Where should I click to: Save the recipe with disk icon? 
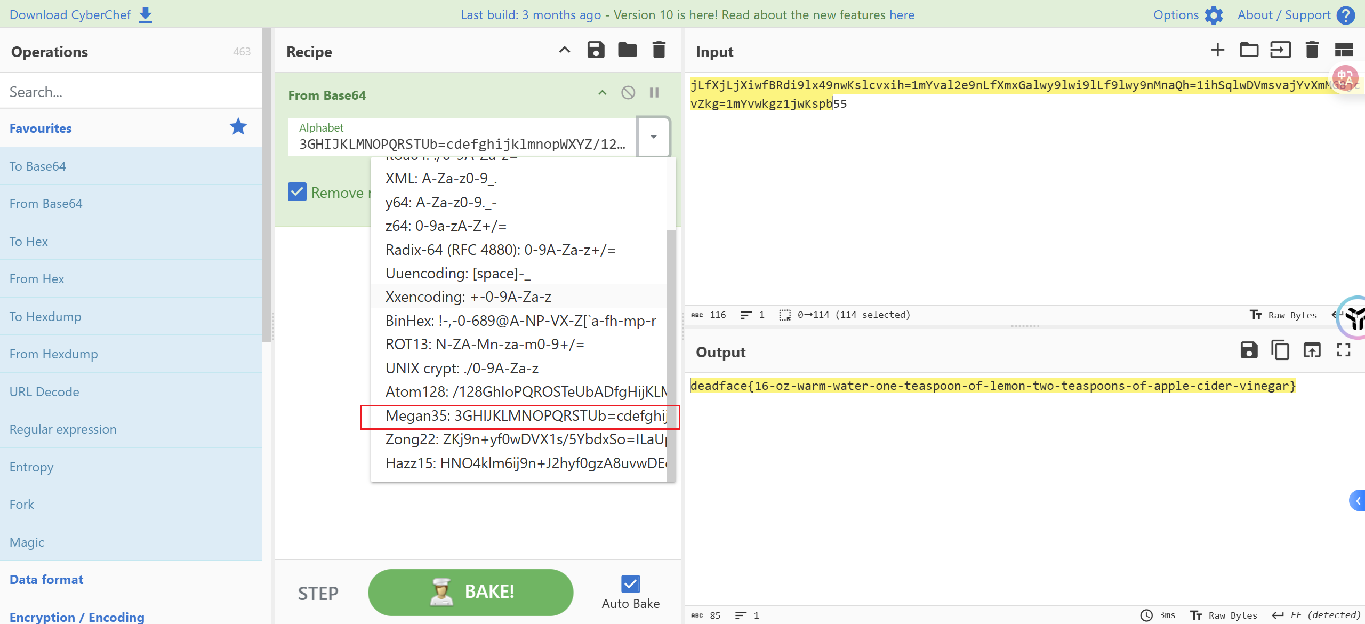[596, 50]
